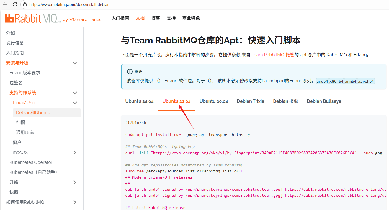Follow the Launchpad link in notice
This screenshot has height=210, width=389.
tap(273, 81)
